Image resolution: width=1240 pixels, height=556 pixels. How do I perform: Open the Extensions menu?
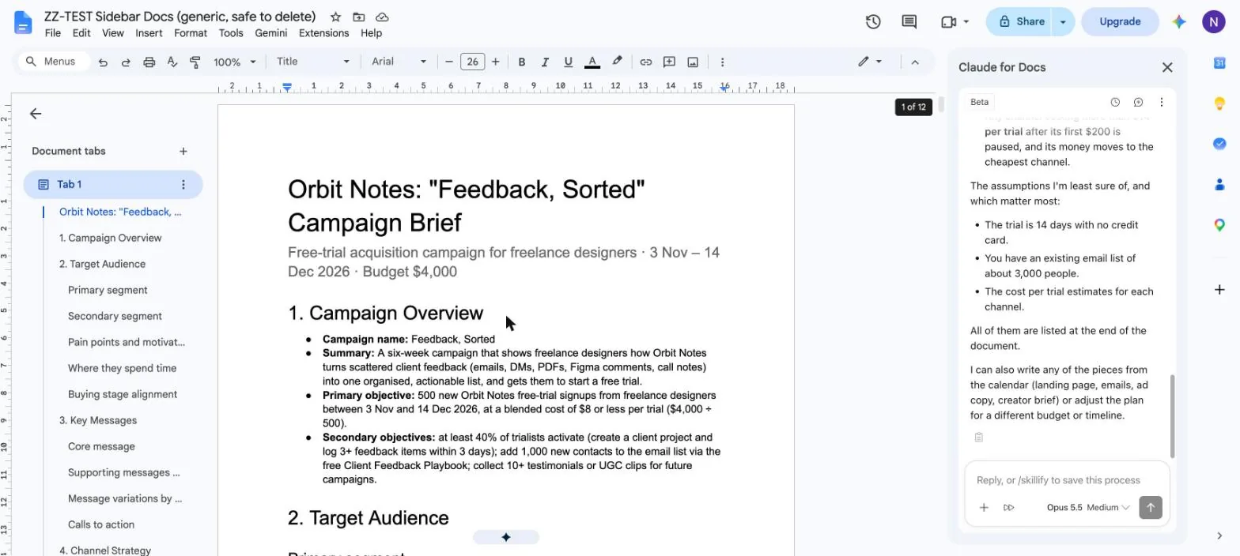[x=323, y=33]
